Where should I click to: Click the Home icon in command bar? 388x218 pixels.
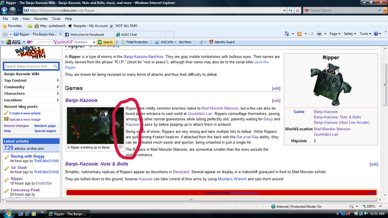[287, 34]
